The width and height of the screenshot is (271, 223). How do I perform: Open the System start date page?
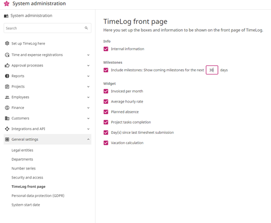(25, 205)
